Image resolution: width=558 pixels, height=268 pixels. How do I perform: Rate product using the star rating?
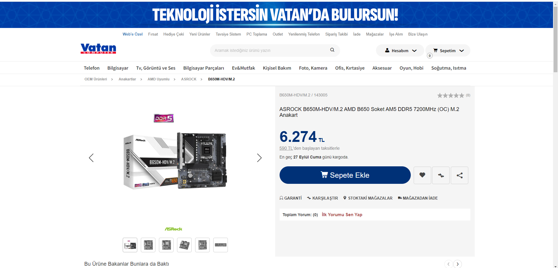click(450, 95)
